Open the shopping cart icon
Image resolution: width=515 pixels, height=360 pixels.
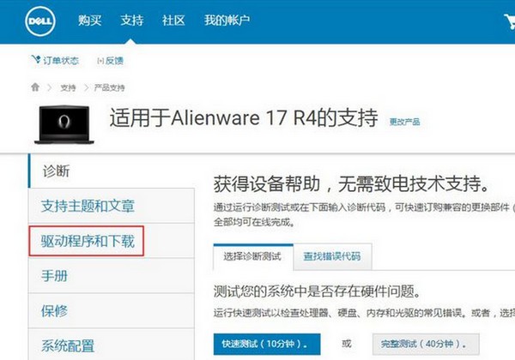510,21
